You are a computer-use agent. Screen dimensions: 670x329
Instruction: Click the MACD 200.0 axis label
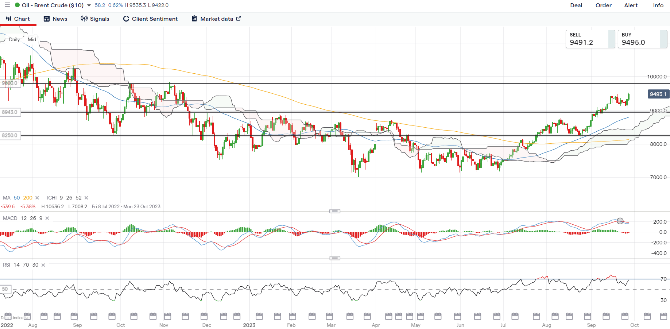point(660,222)
